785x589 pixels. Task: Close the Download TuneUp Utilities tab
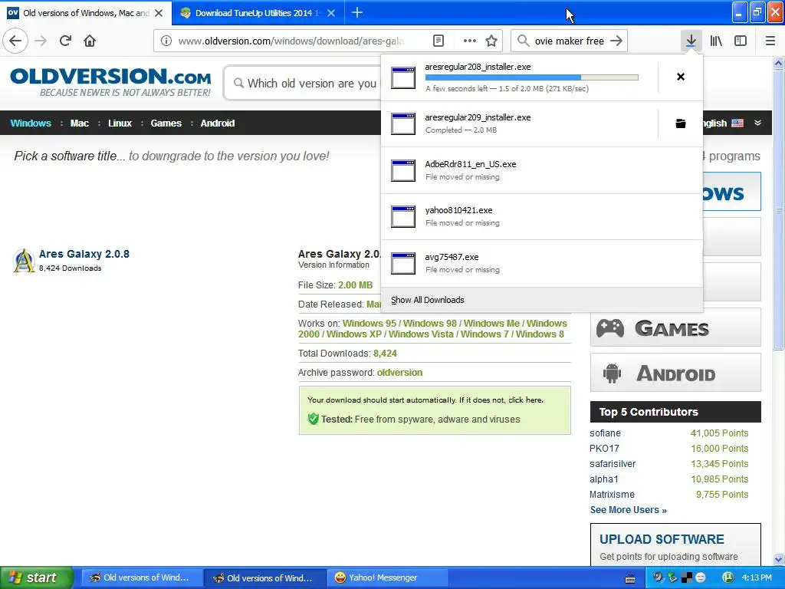[331, 12]
